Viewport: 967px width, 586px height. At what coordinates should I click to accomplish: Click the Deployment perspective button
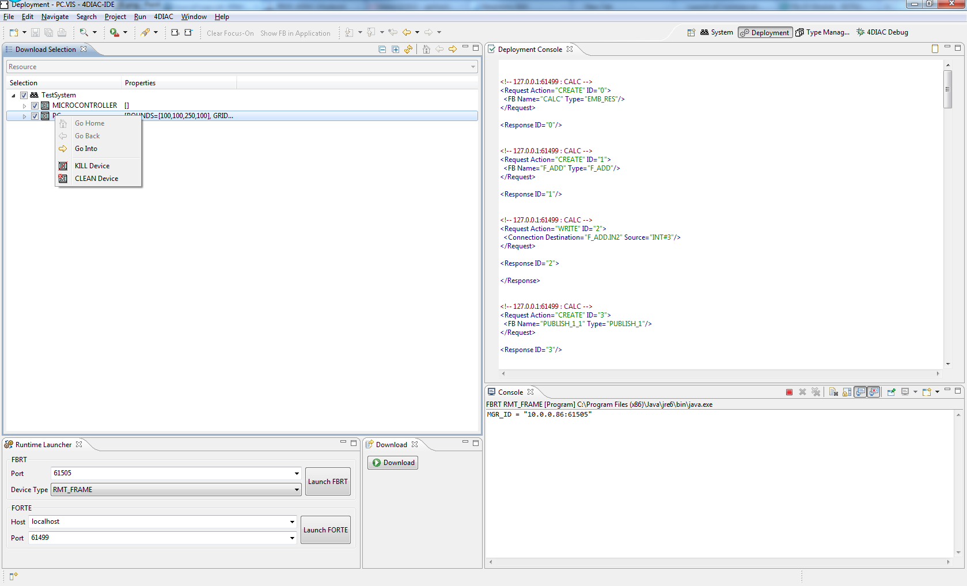765,32
